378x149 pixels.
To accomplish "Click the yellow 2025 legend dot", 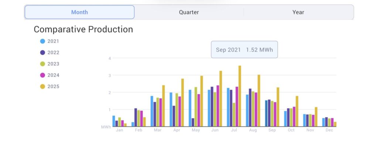I will coord(42,86).
